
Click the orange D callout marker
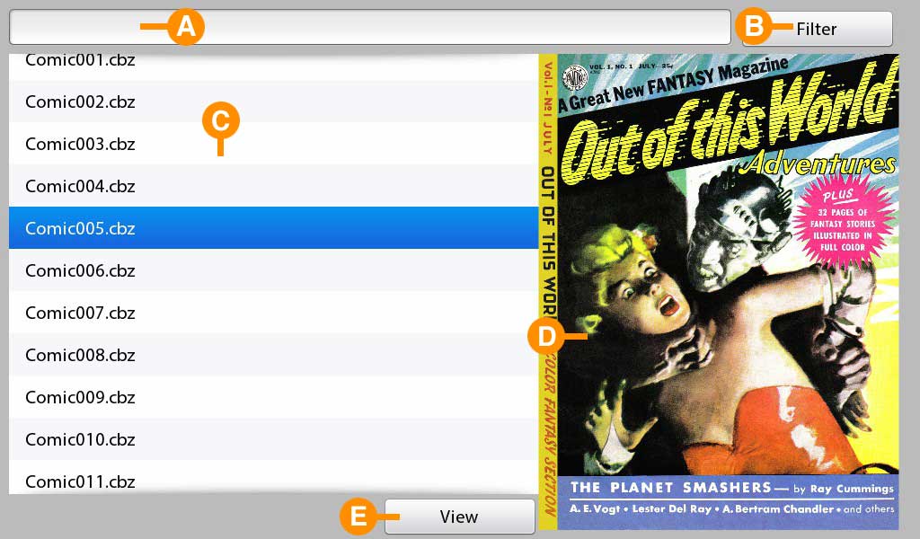tap(546, 336)
